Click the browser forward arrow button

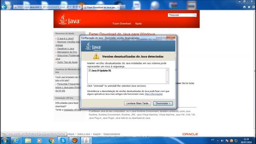click(x=10, y=7)
